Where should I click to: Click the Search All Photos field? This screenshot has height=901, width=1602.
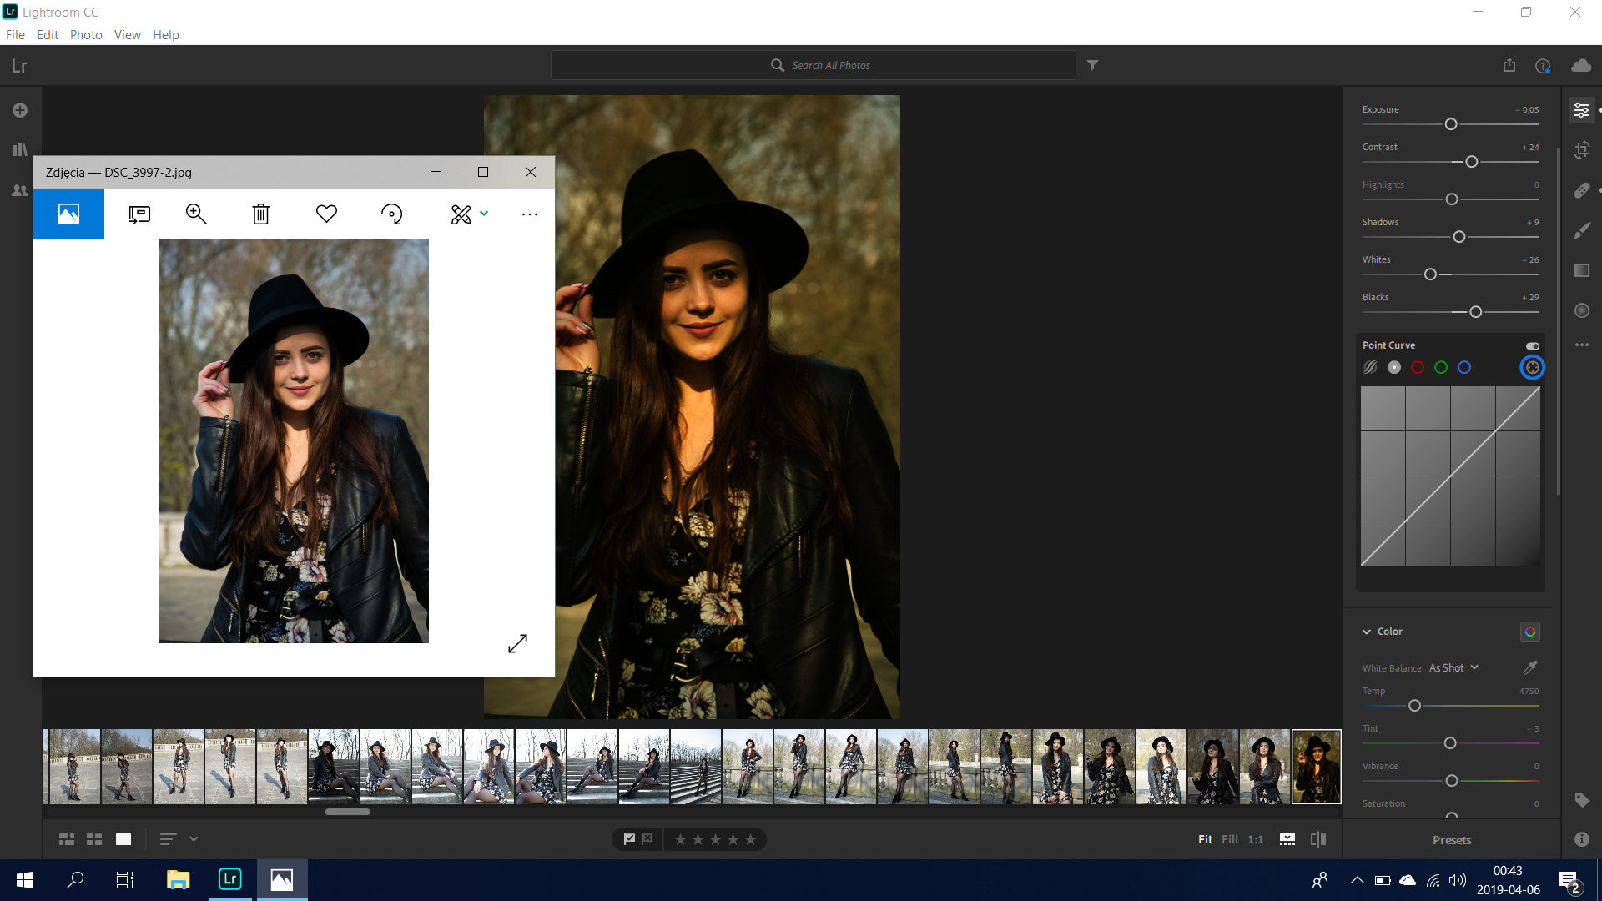(x=814, y=65)
